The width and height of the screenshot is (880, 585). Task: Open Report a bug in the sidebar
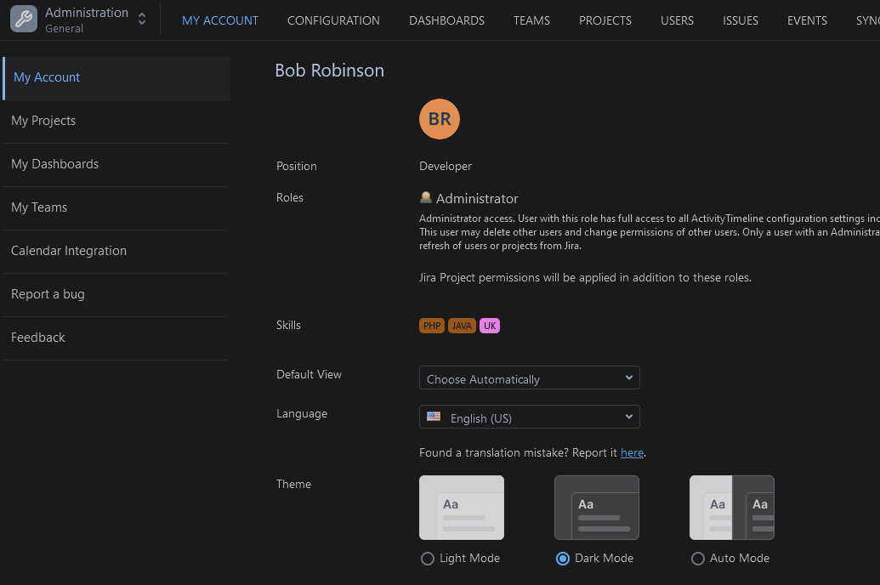(48, 294)
